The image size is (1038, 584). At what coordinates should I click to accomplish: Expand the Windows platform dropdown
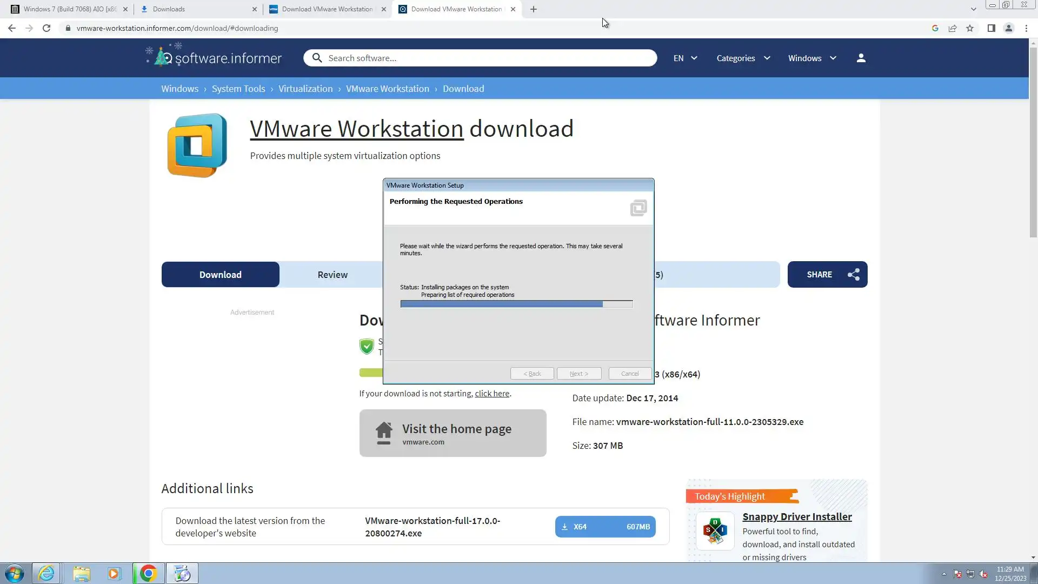tap(811, 58)
